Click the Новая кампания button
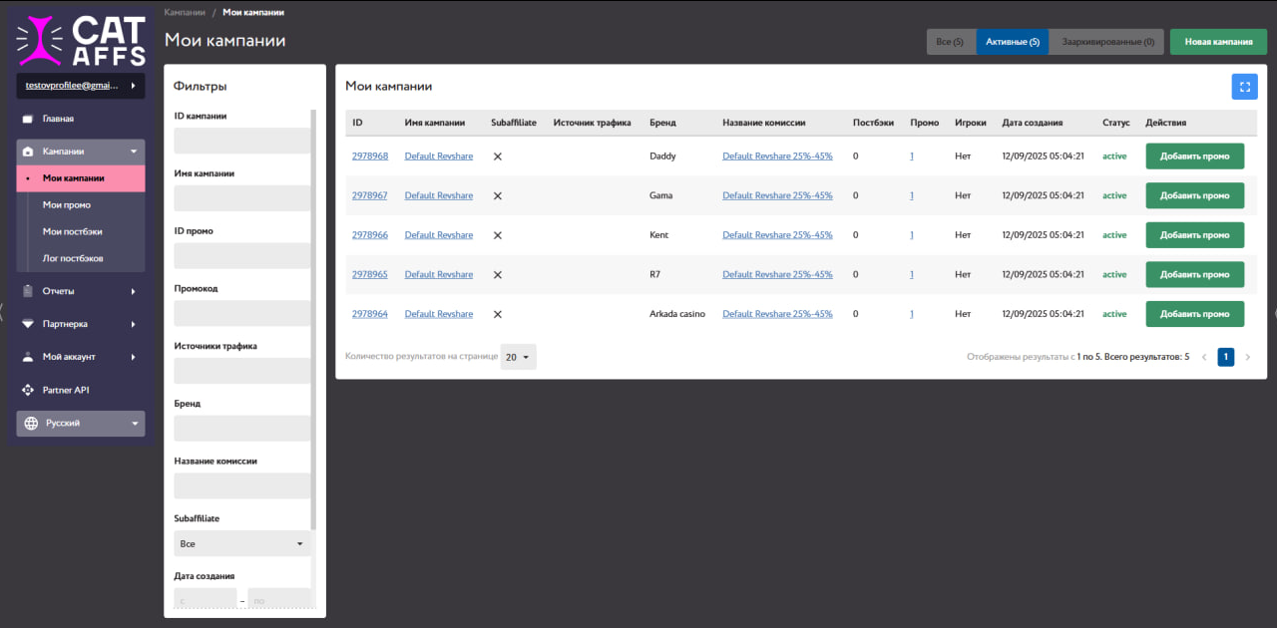 coord(1218,42)
